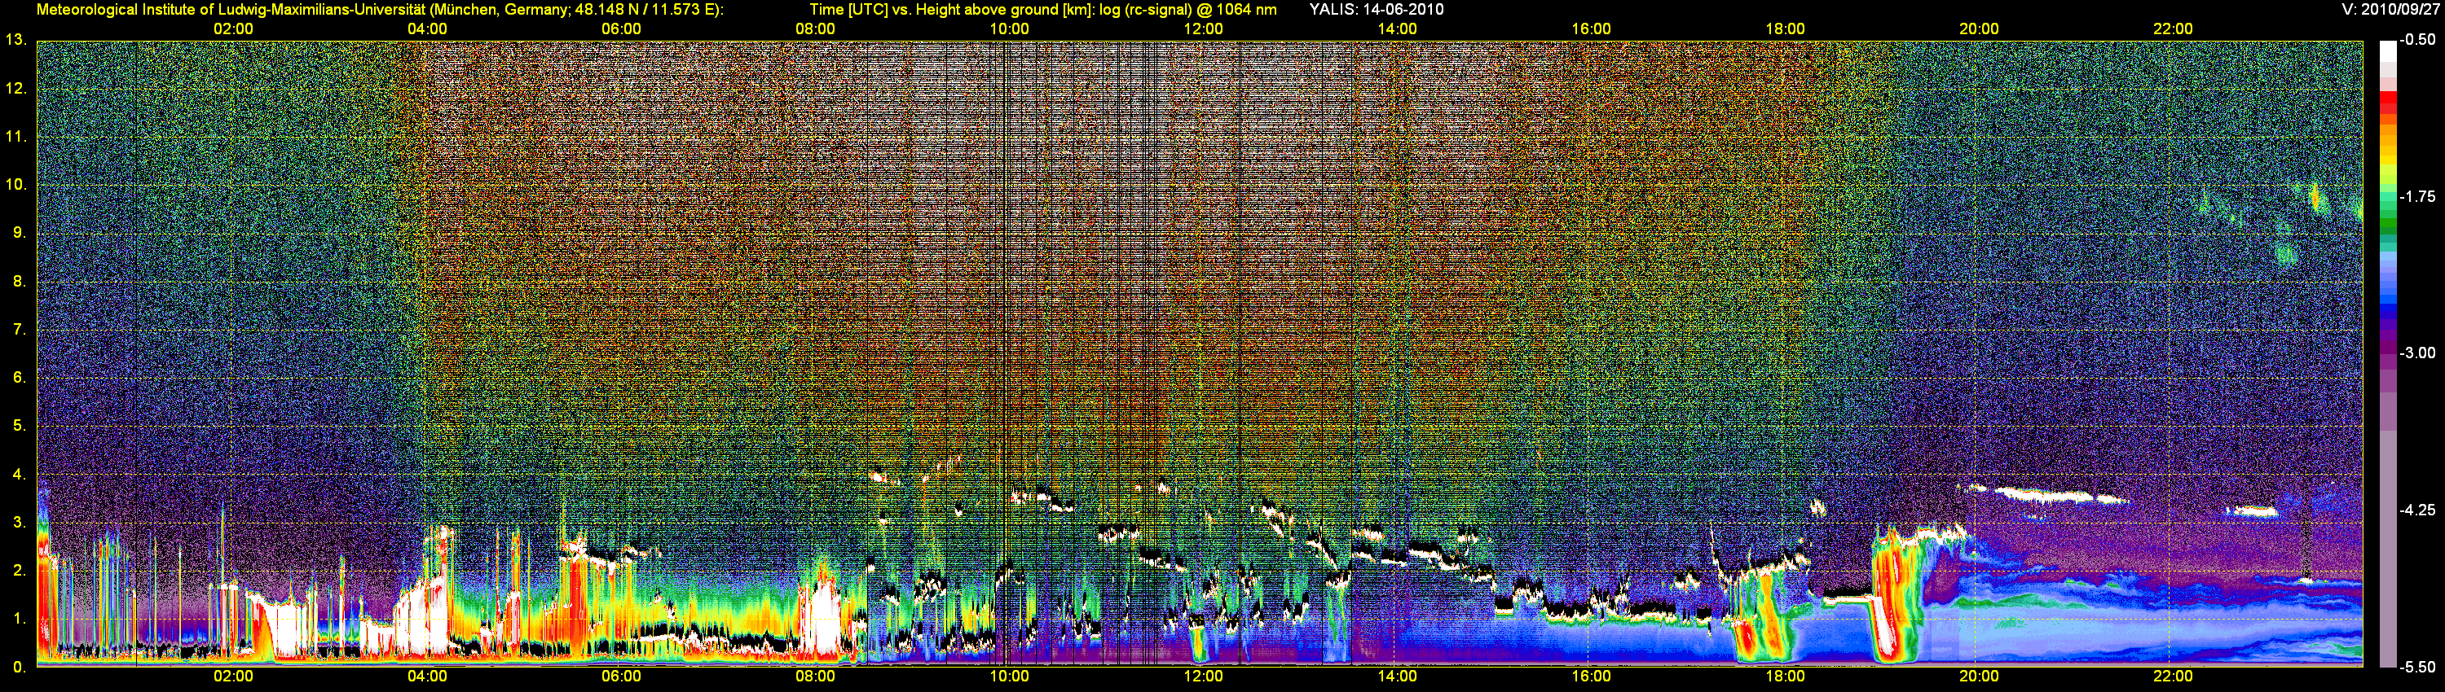
Task: Click the 08:00 label on the bottom time axis
Action: [815, 677]
